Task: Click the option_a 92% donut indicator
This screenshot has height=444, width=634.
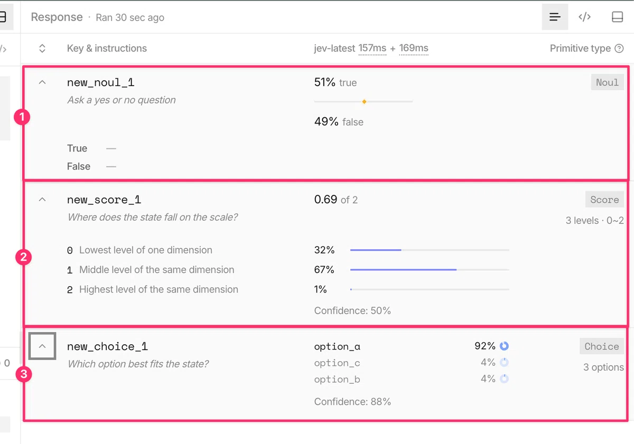Action: (504, 346)
